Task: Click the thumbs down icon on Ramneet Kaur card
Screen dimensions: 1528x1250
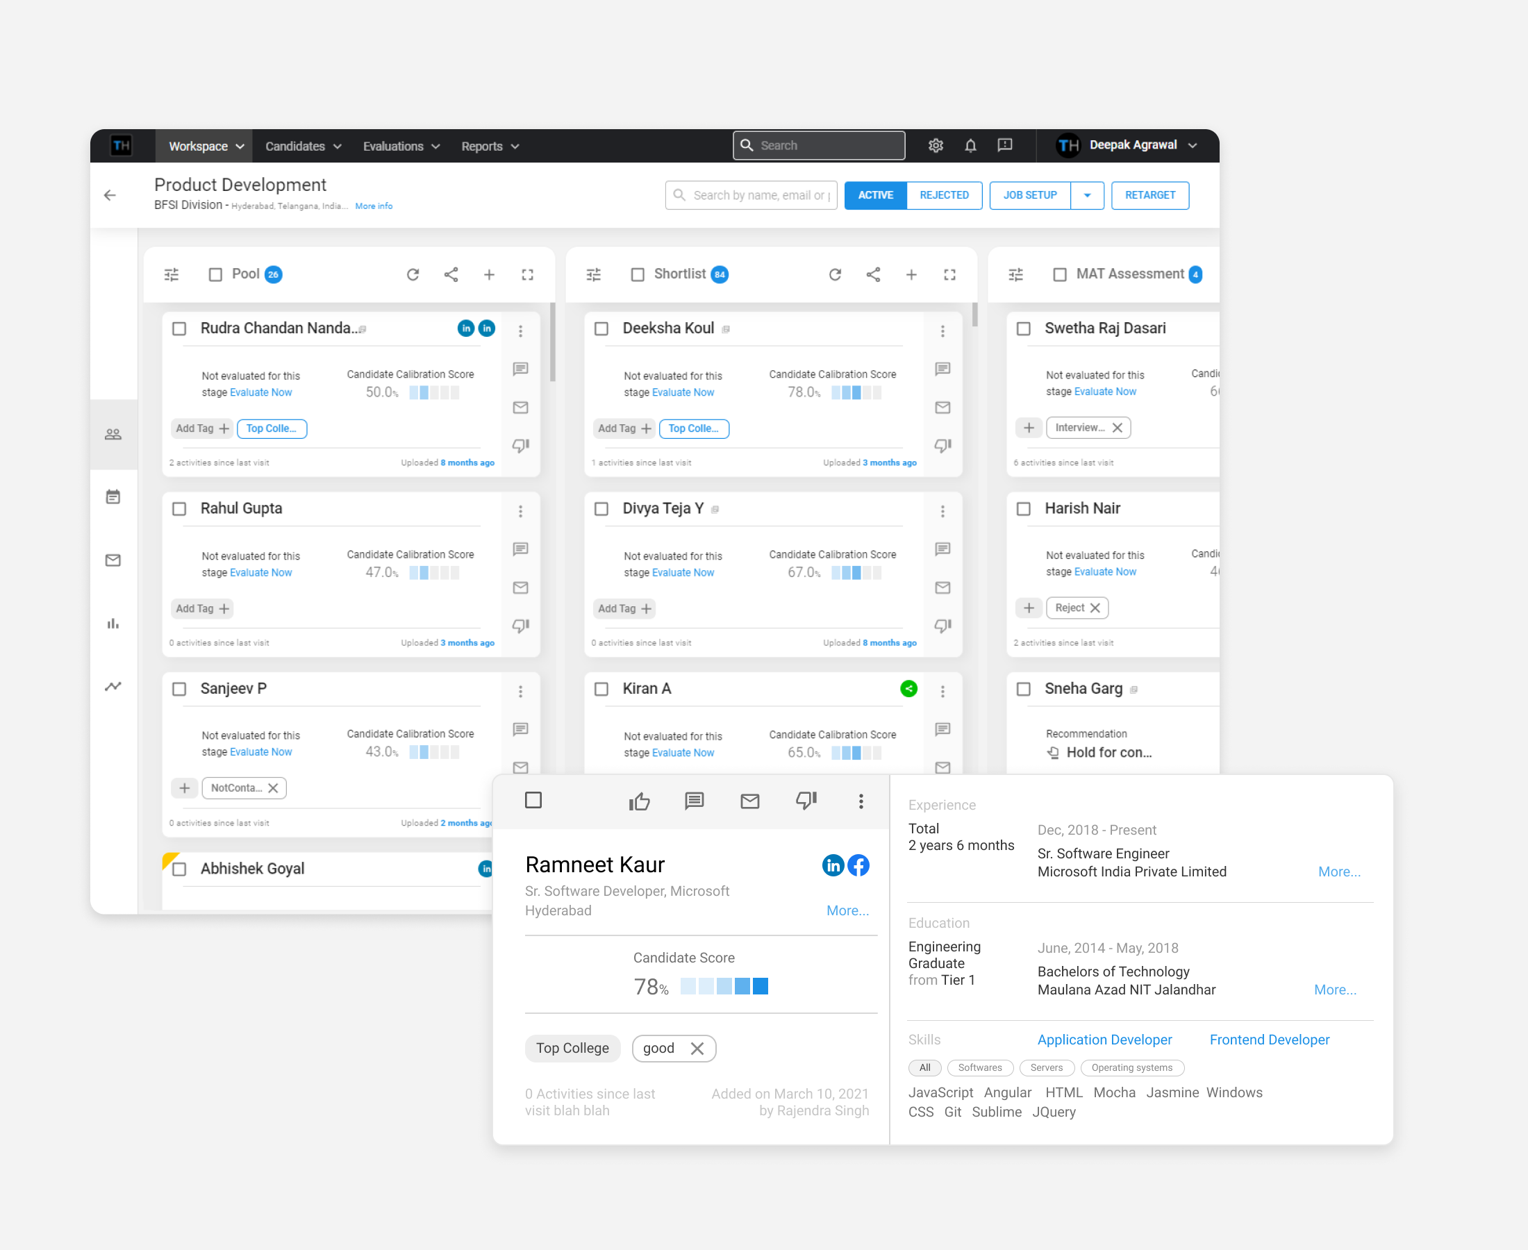Action: pyautogui.click(x=806, y=801)
